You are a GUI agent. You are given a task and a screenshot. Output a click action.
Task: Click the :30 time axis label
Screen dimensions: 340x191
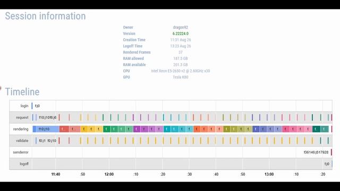click(x=189, y=175)
